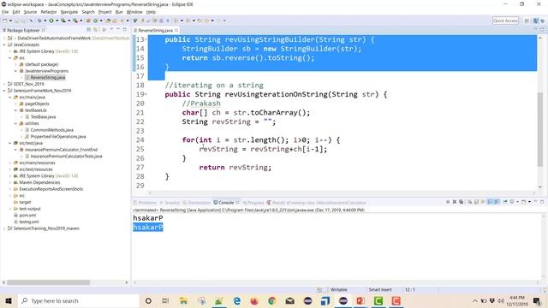This screenshot has width=548, height=308.
Task: Collapse the JavaInterviewPrograms package node
Action: (15, 71)
